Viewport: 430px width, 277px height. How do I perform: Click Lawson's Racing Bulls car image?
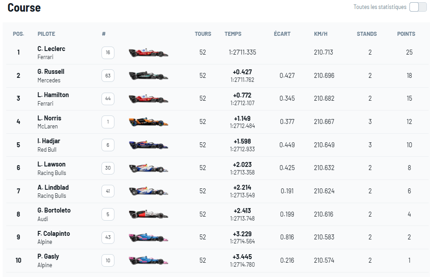(148, 168)
